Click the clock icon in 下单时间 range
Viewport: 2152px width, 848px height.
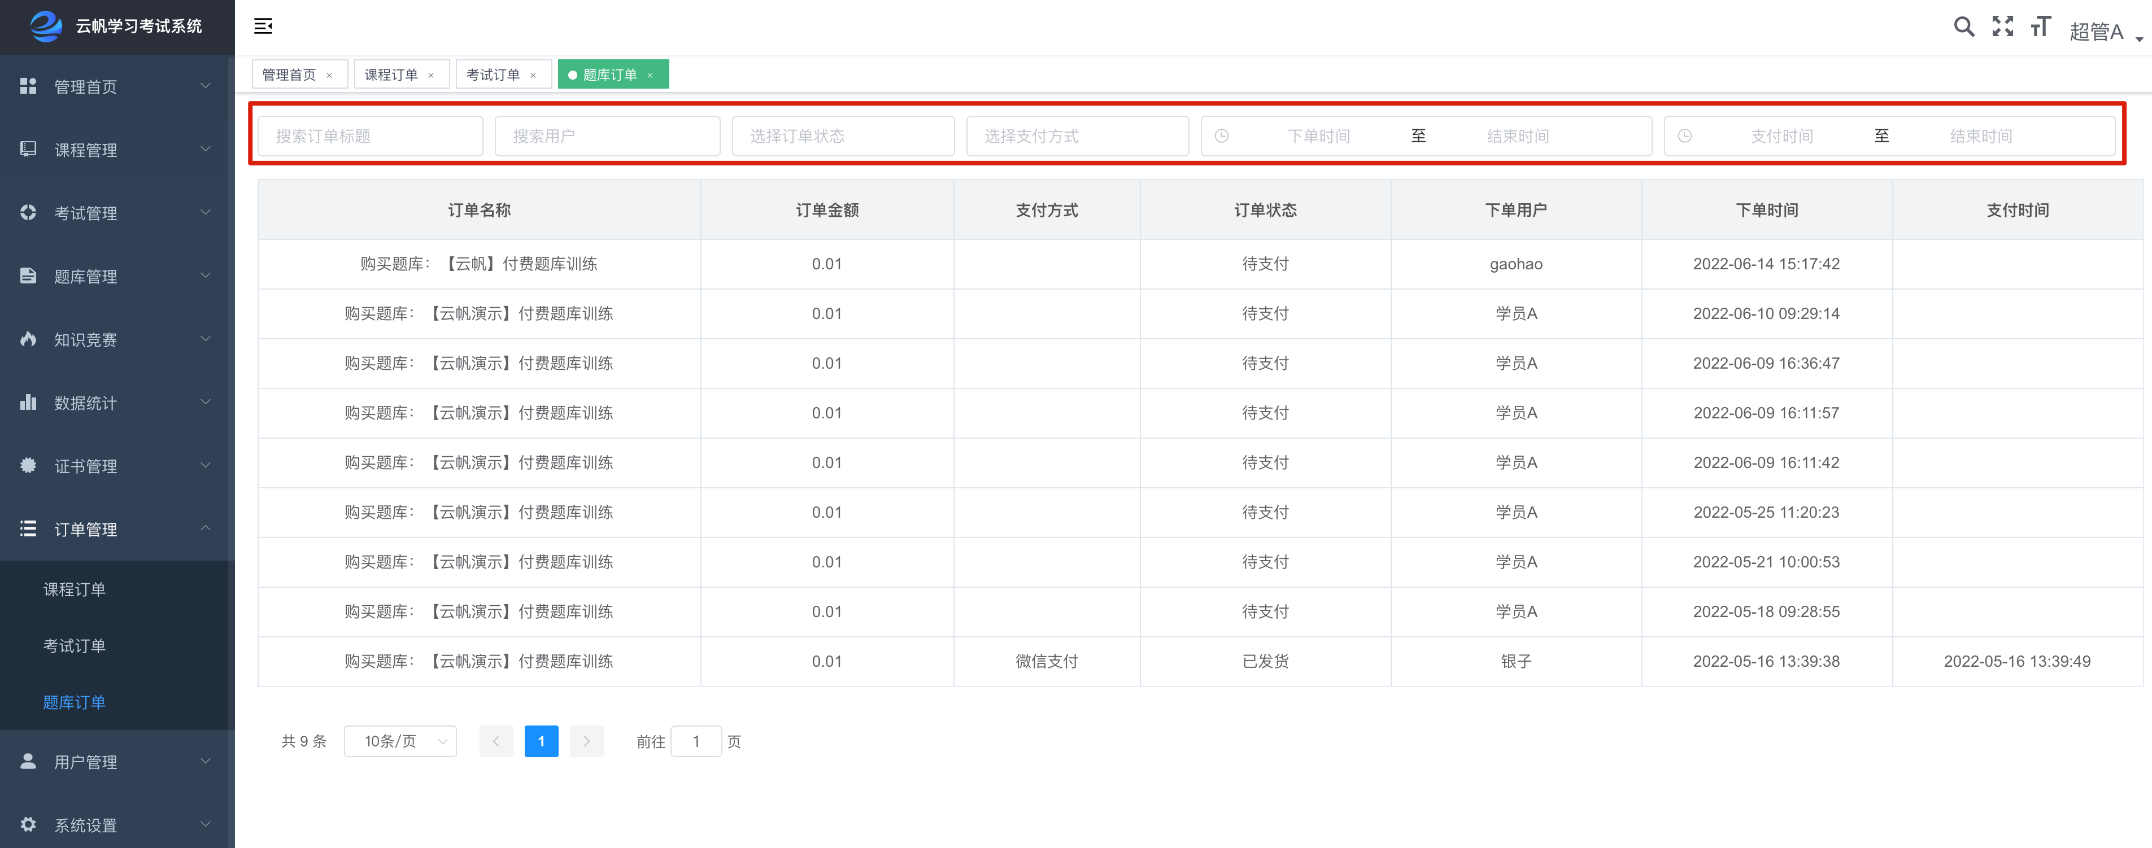[1221, 136]
